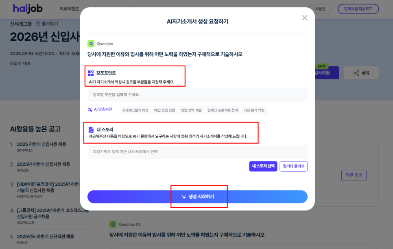
Task: Select the 시장 분석 역량 suggestion chip
Action: [x=254, y=110]
